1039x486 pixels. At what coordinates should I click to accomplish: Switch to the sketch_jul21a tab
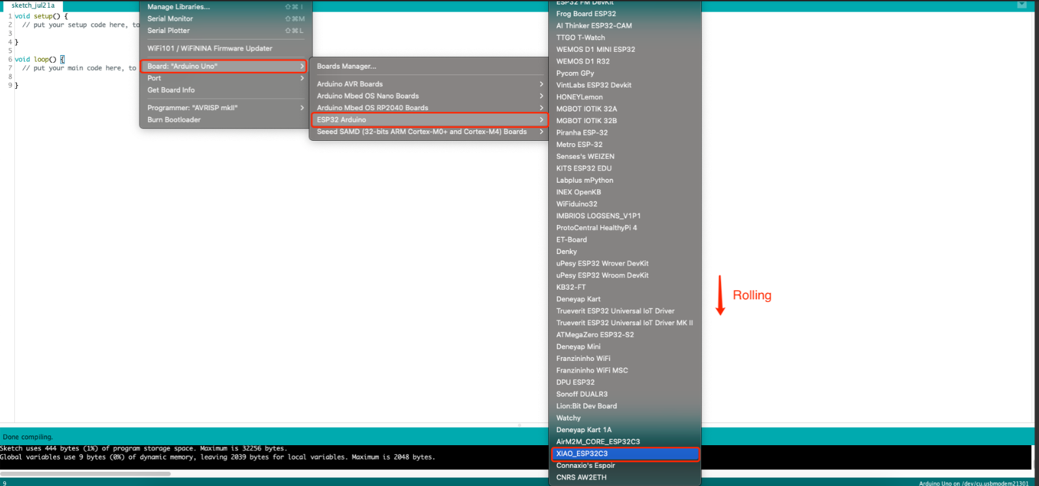33,5
